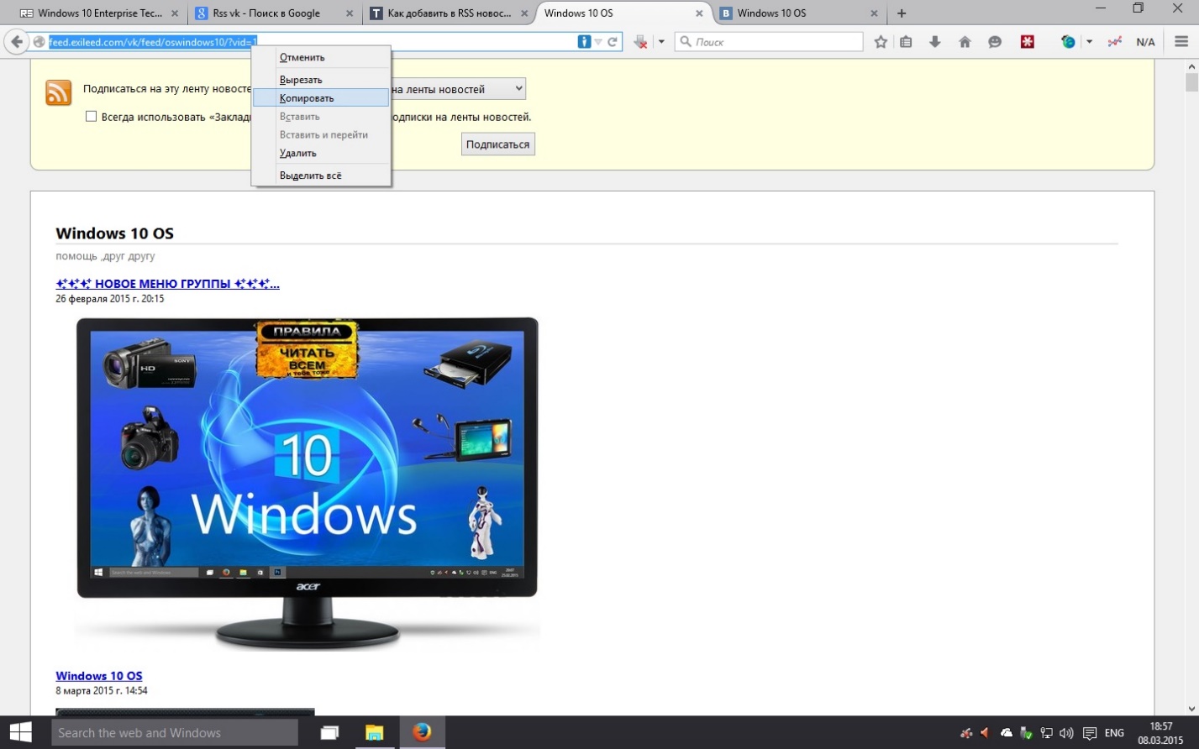
Task: Click the scrollbar down arrow
Action: click(1191, 709)
